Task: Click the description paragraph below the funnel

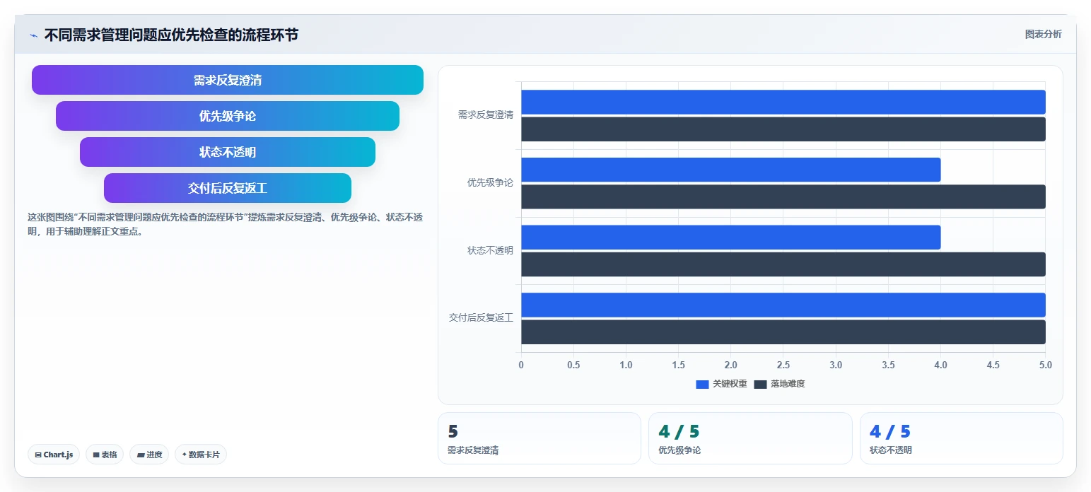Action: click(225, 224)
